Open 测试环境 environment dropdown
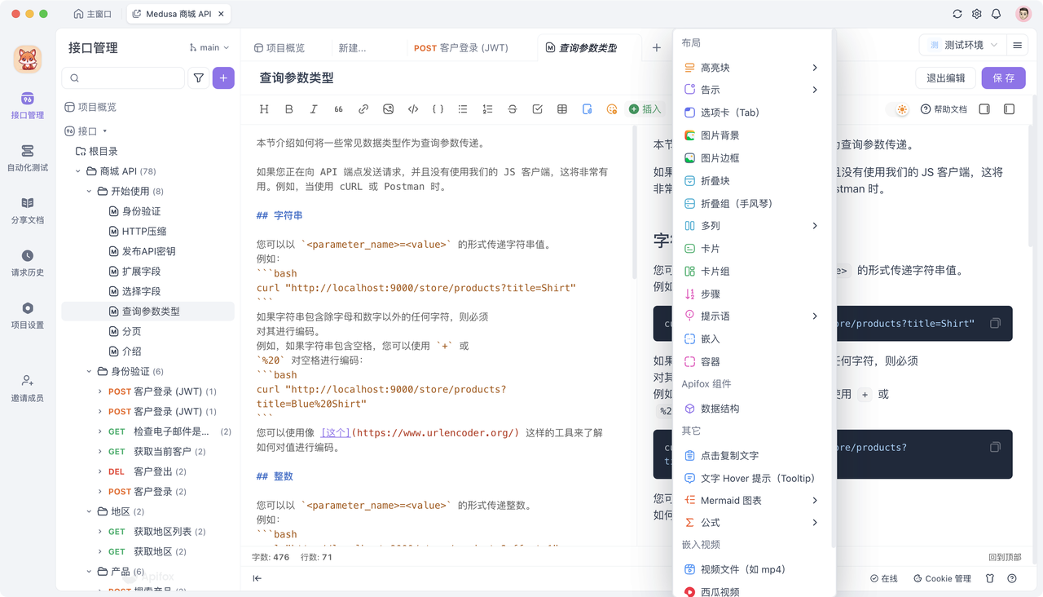Screen dimensions: 1043x597 point(962,46)
